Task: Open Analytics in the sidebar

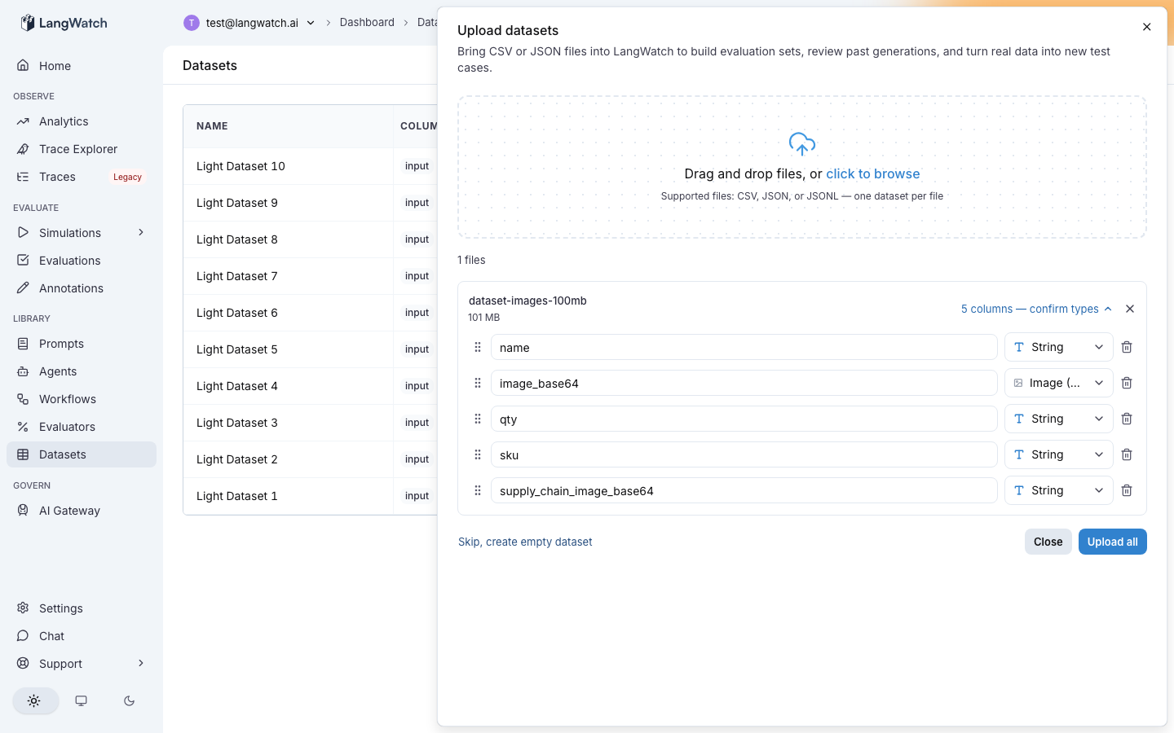Action: coord(82,121)
